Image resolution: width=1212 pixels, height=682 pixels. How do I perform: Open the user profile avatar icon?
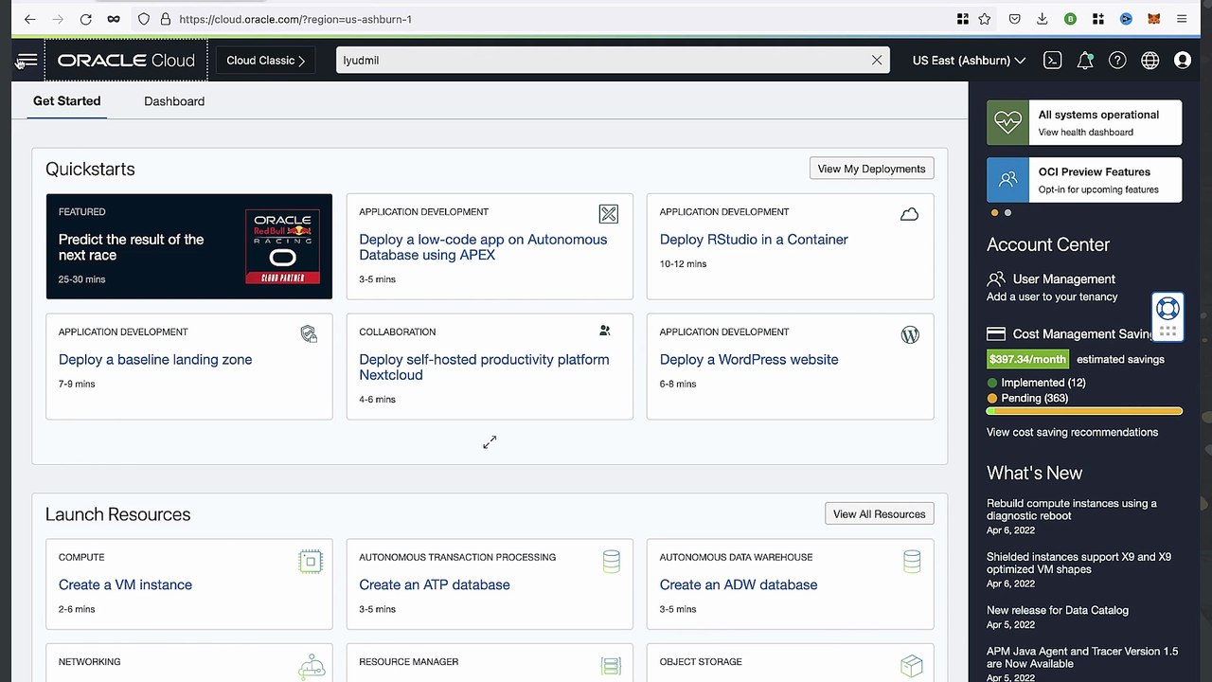[x=1182, y=61]
